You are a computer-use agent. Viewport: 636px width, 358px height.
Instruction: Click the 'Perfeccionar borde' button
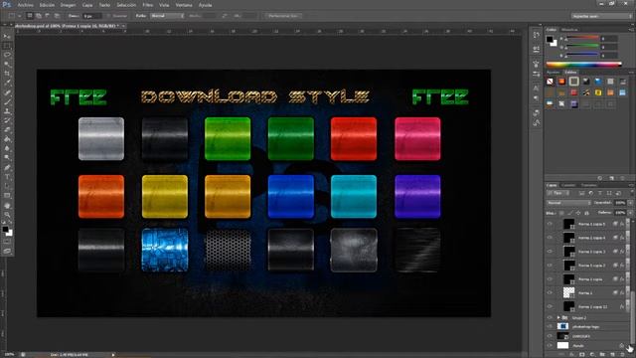pyautogui.click(x=282, y=16)
